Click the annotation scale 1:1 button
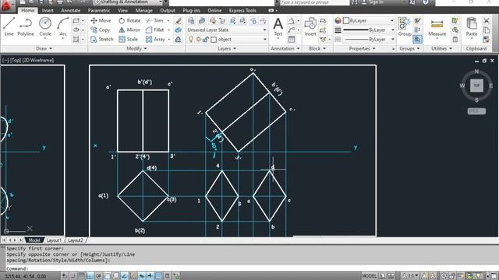The width and height of the screenshot is (499, 280). click(x=410, y=276)
